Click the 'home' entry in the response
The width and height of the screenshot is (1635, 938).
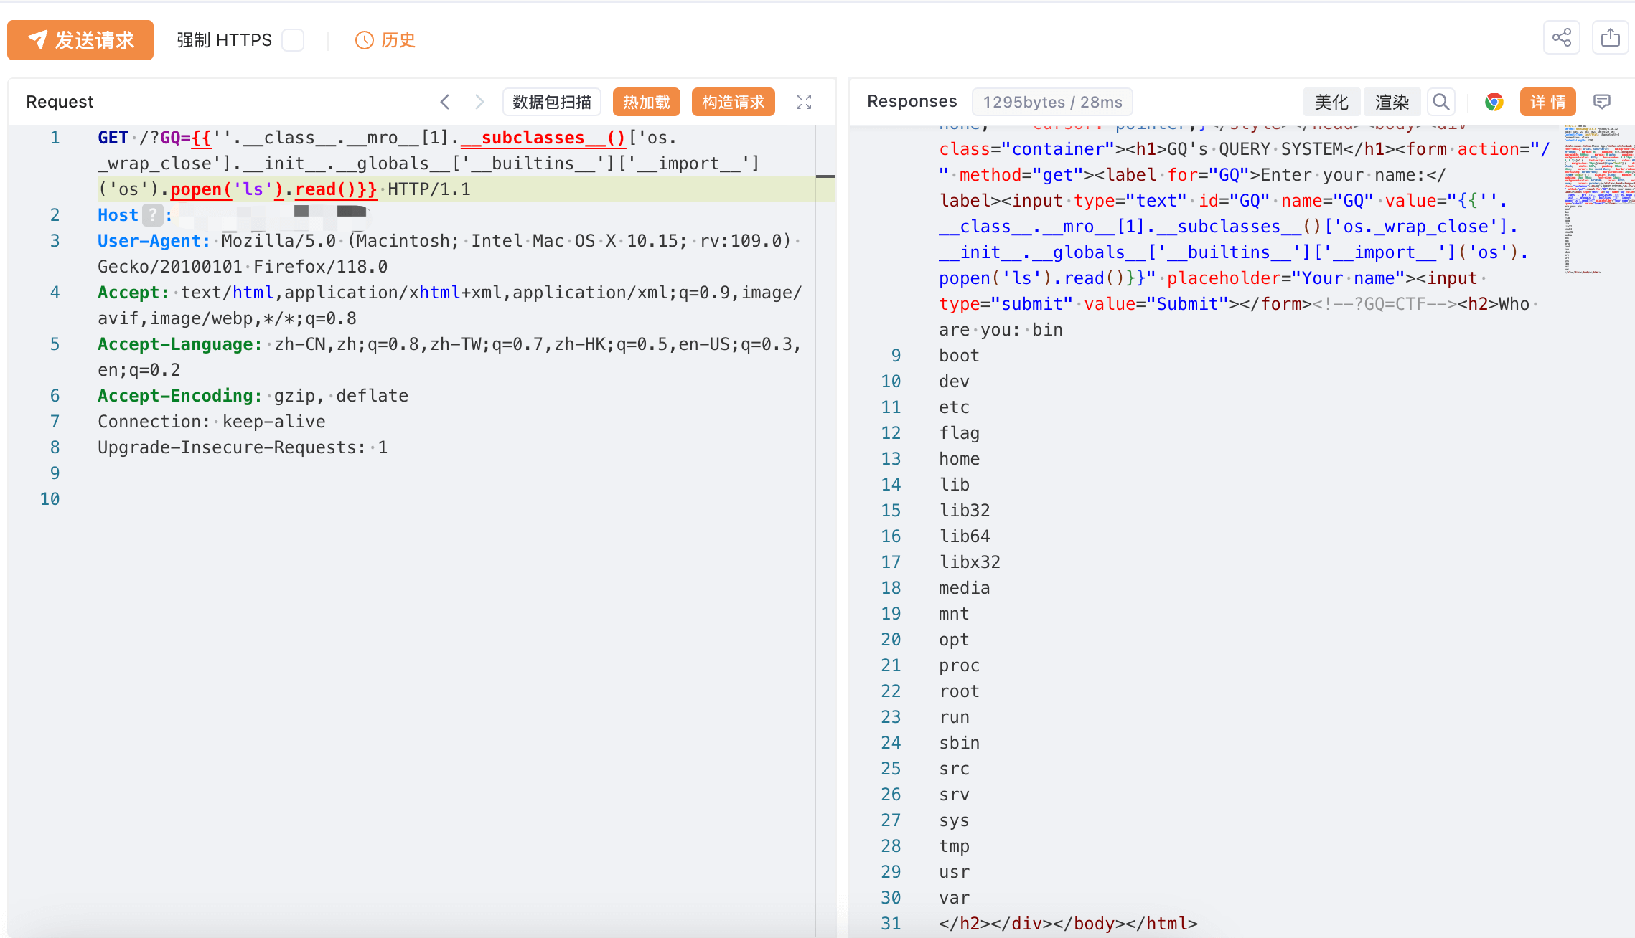960,459
